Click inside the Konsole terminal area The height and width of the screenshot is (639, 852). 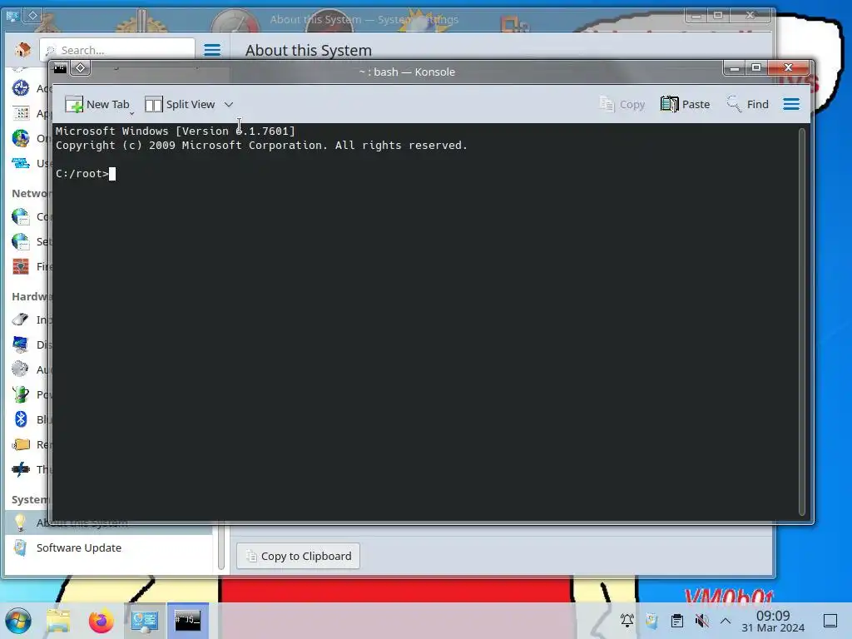click(x=426, y=321)
